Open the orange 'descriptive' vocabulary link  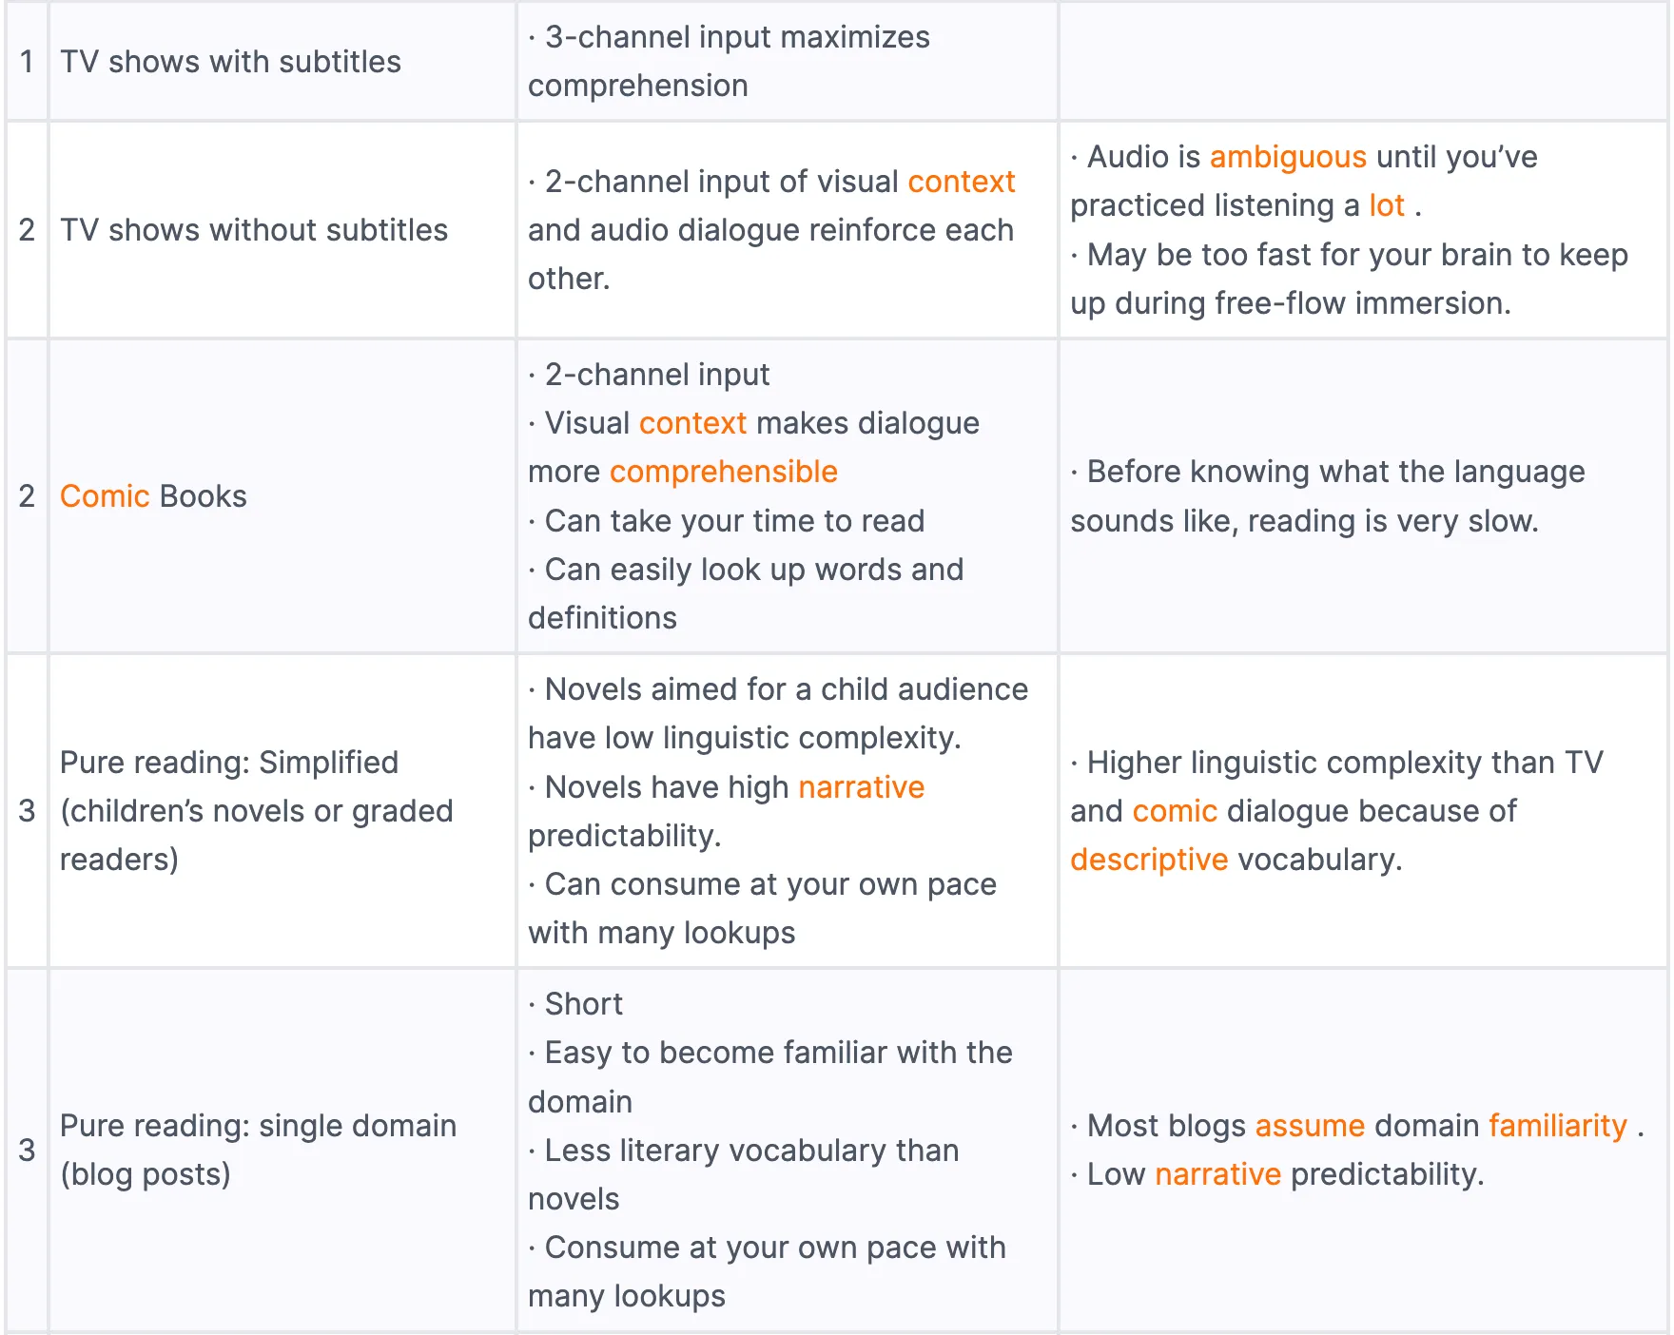(x=1149, y=860)
